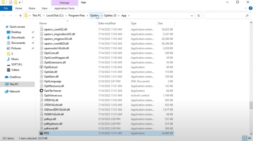The height and width of the screenshot is (141, 253).
Task: Sort files by the Size column
Action: [160, 23]
